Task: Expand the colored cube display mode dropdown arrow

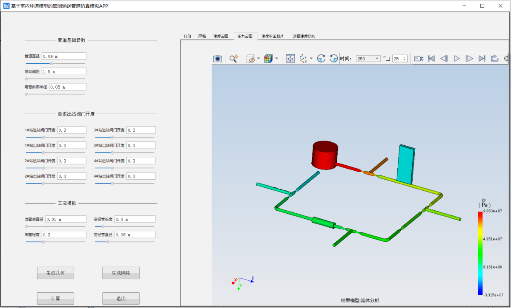Action: tap(277, 59)
